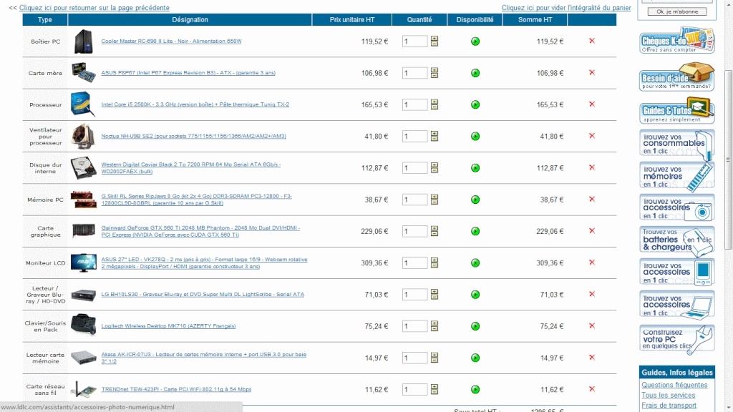Remove the Processeur item from cart
The image size is (733, 412).
click(592, 104)
